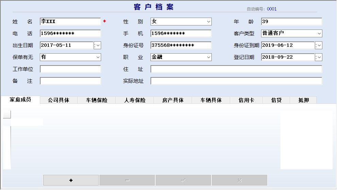Open the 登记日期 date picker arrow

(x=319, y=57)
